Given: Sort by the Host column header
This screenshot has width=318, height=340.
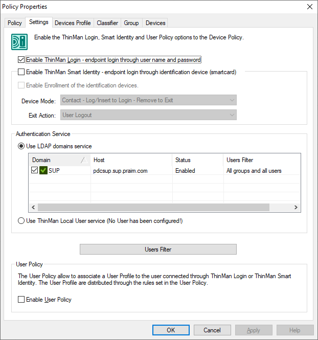Looking at the screenshot, I should (131, 160).
